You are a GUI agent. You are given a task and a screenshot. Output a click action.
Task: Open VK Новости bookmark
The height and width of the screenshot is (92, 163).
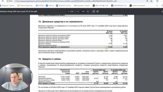coord(50,6)
